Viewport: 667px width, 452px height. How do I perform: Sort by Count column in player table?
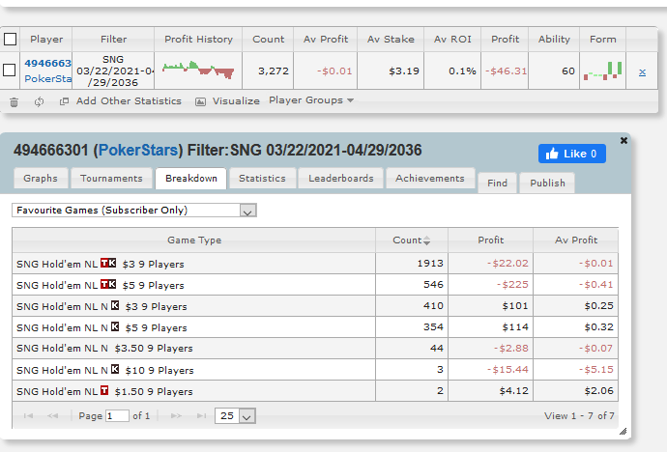tap(268, 39)
